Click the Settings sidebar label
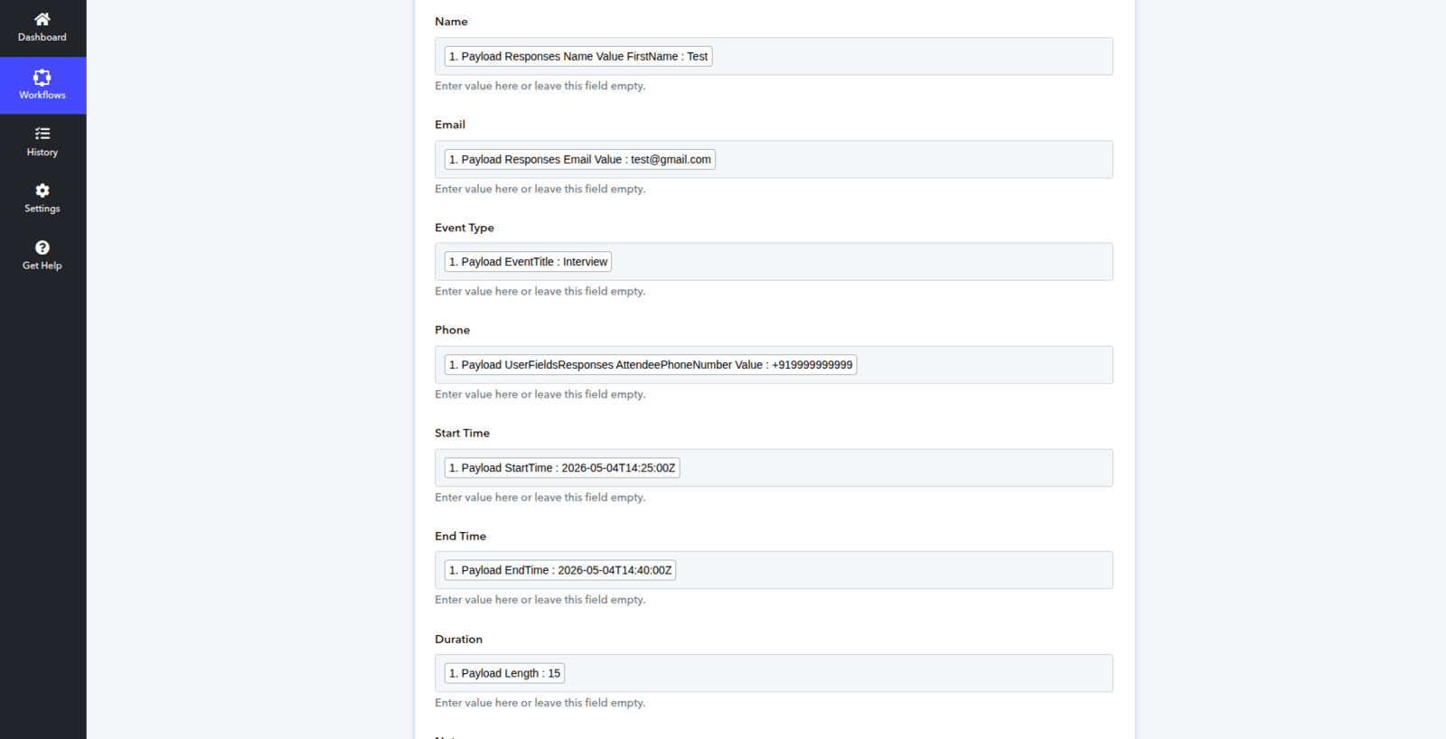Screen dimensions: 1446x739 tap(42, 209)
